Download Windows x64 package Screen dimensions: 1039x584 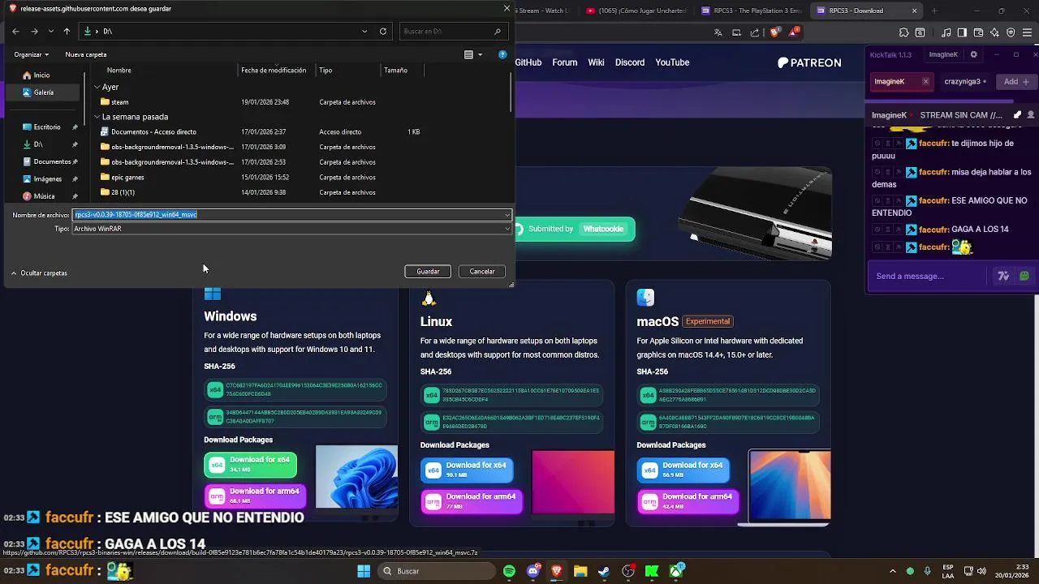(250, 465)
